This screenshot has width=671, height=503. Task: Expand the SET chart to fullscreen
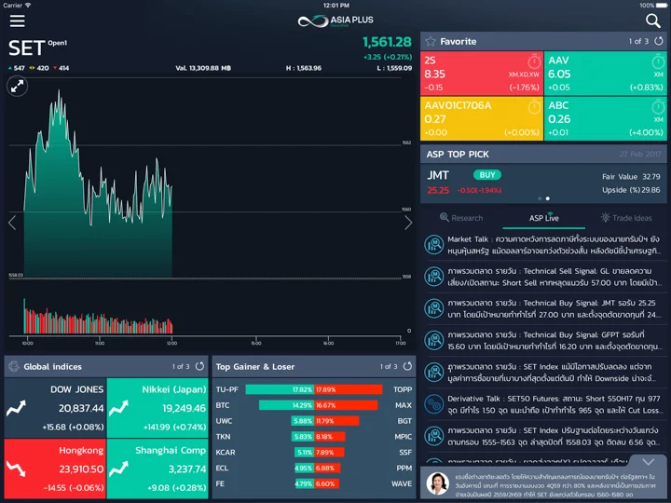coord(17,87)
